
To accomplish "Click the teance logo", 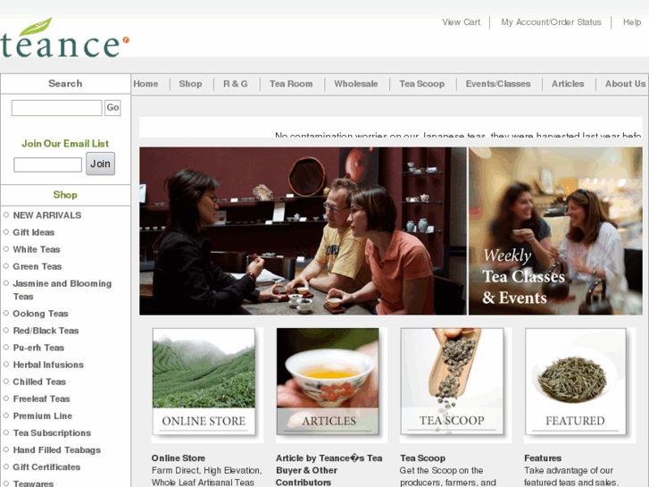I will click(x=65, y=38).
